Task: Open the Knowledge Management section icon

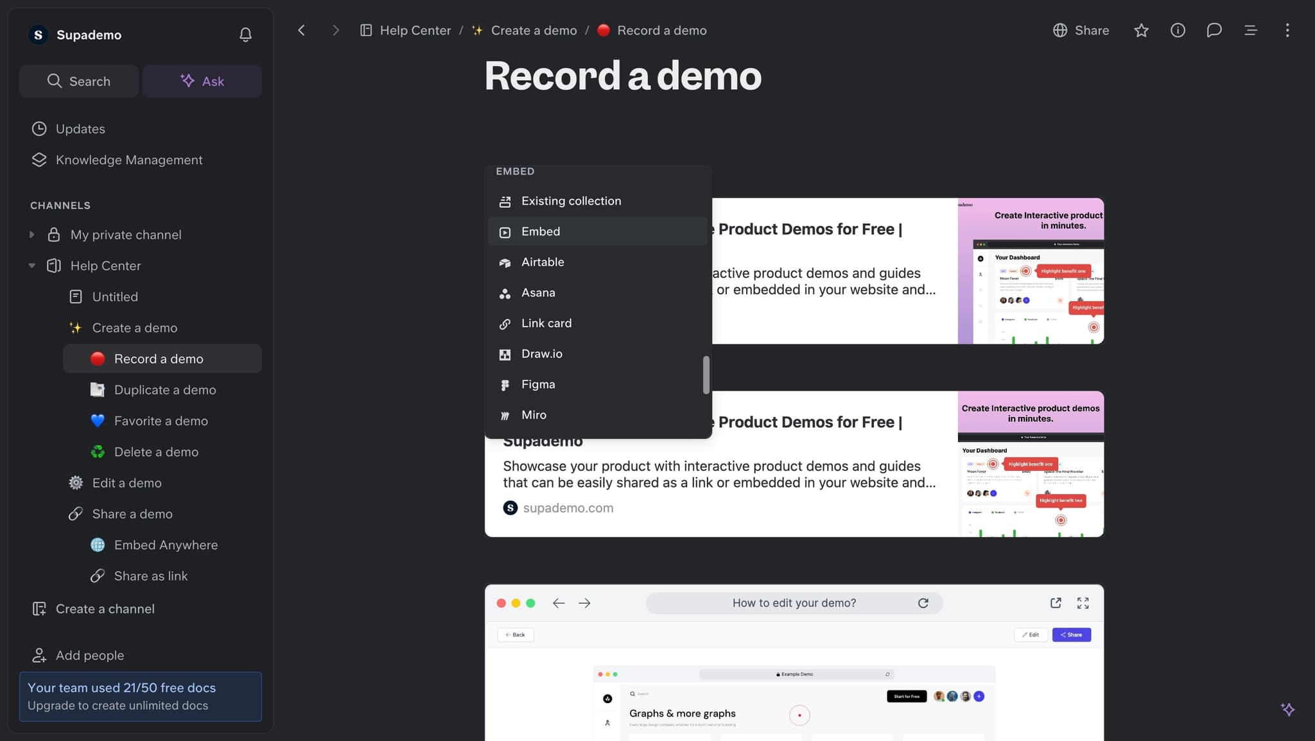Action: pos(39,160)
